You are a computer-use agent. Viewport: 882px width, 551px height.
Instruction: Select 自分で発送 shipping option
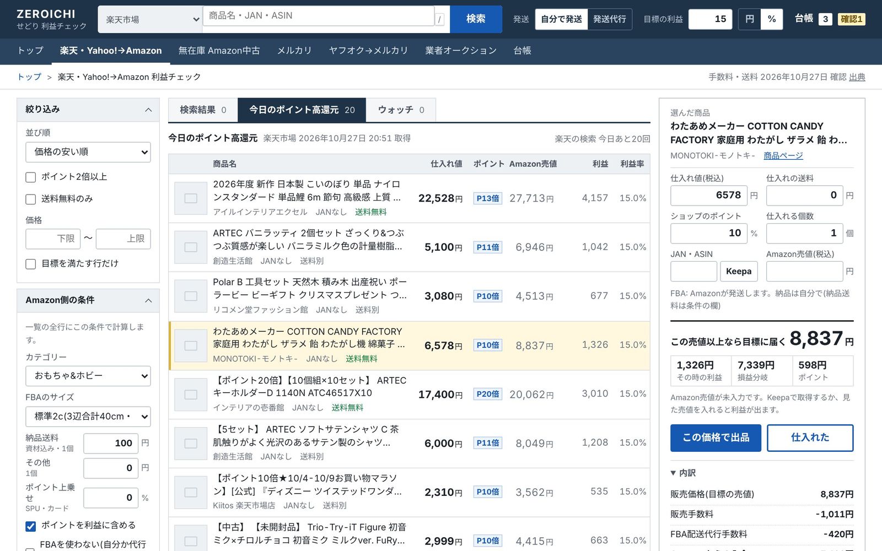coord(561,19)
